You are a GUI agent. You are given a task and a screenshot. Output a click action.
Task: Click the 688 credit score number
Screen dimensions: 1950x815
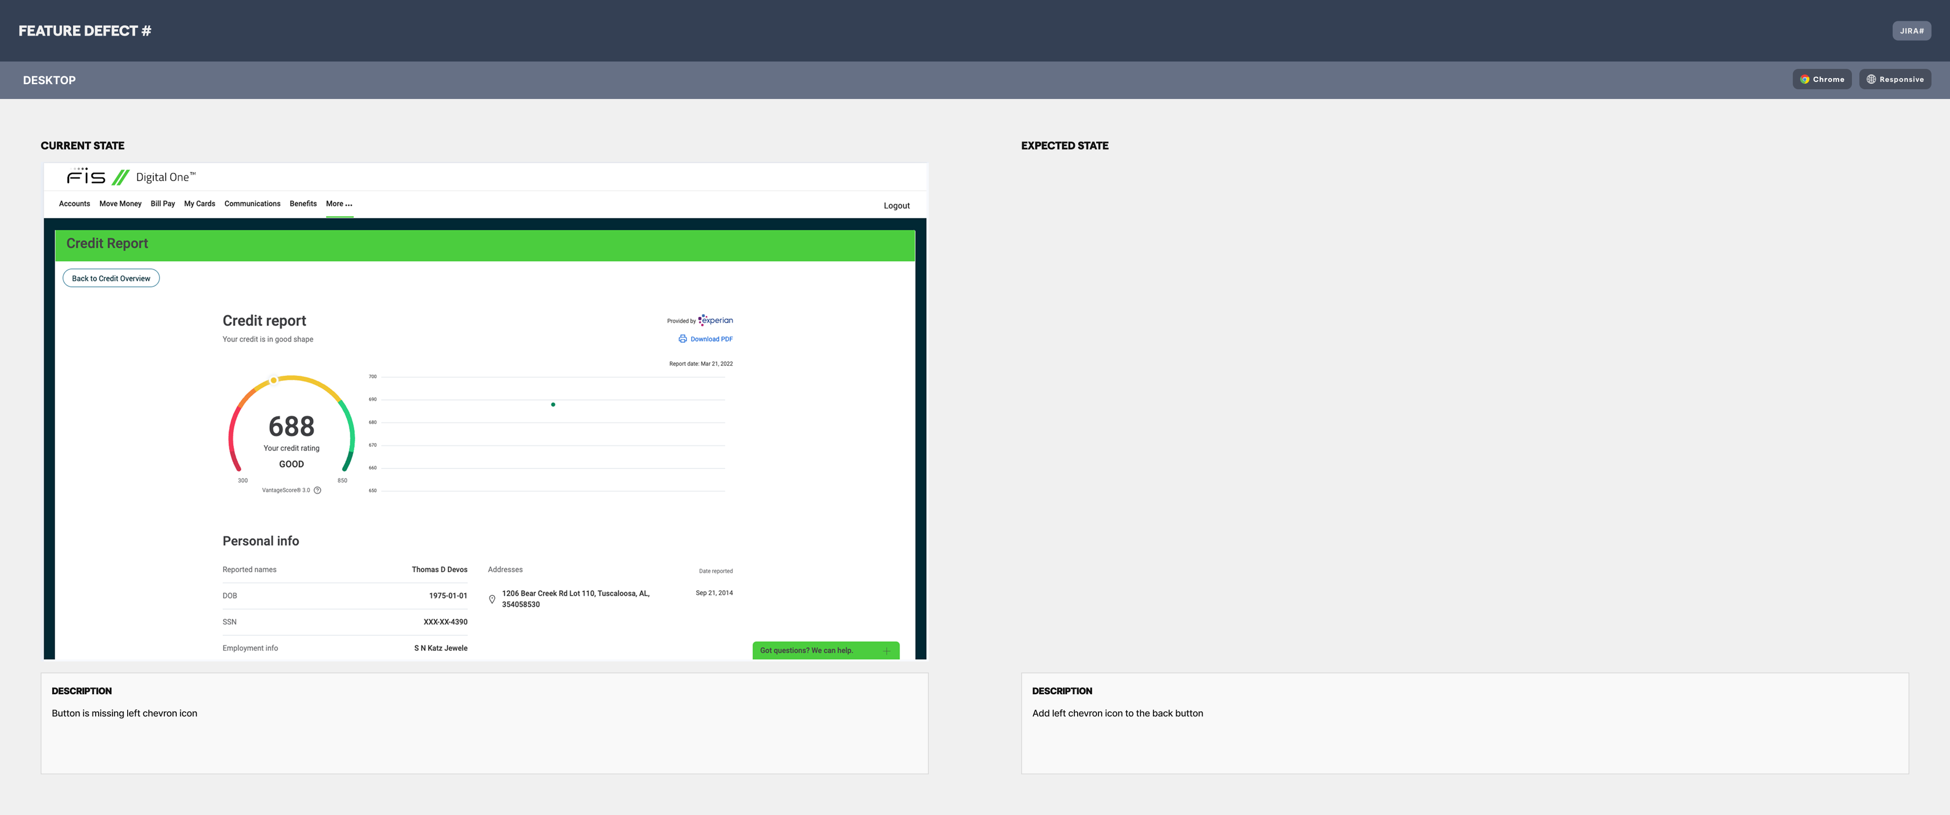pyautogui.click(x=291, y=426)
